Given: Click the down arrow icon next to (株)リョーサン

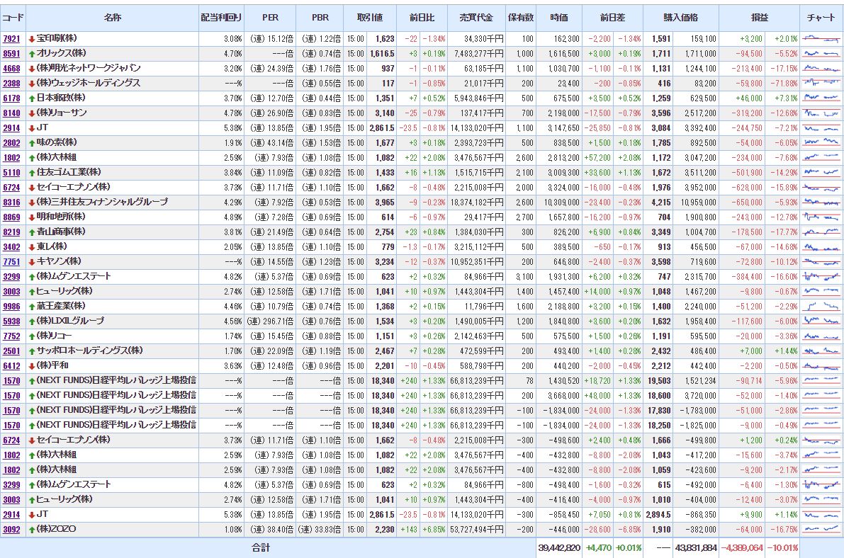Looking at the screenshot, I should [32, 113].
